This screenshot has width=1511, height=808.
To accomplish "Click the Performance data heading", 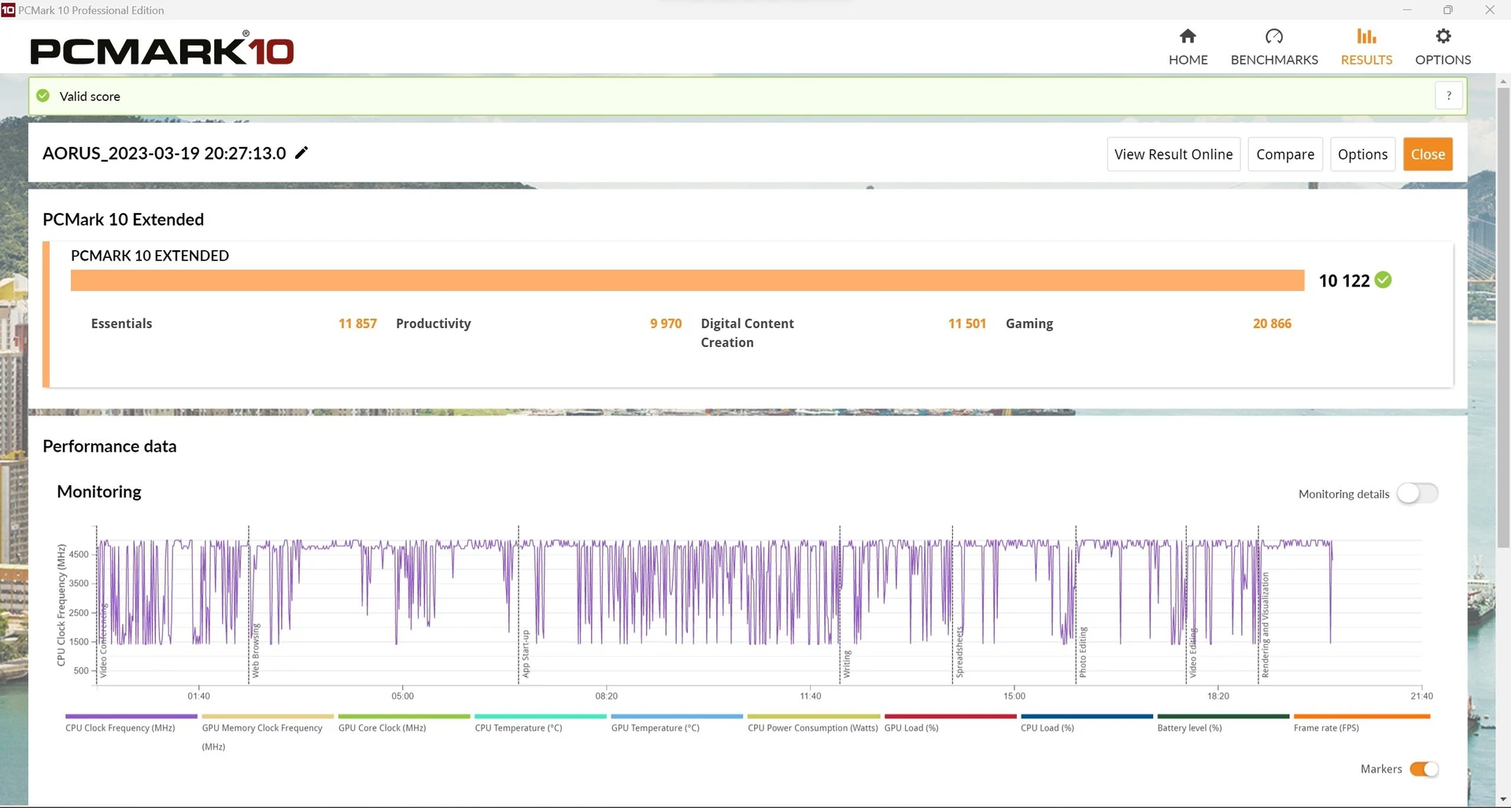I will tap(109, 446).
